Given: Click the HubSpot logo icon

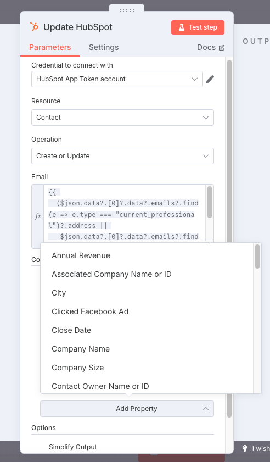Looking at the screenshot, I should tap(34, 26).
